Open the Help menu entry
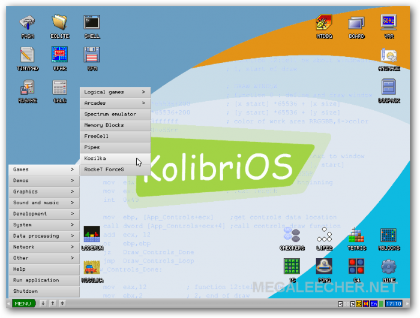This screenshot has height=318, width=420. (x=44, y=269)
